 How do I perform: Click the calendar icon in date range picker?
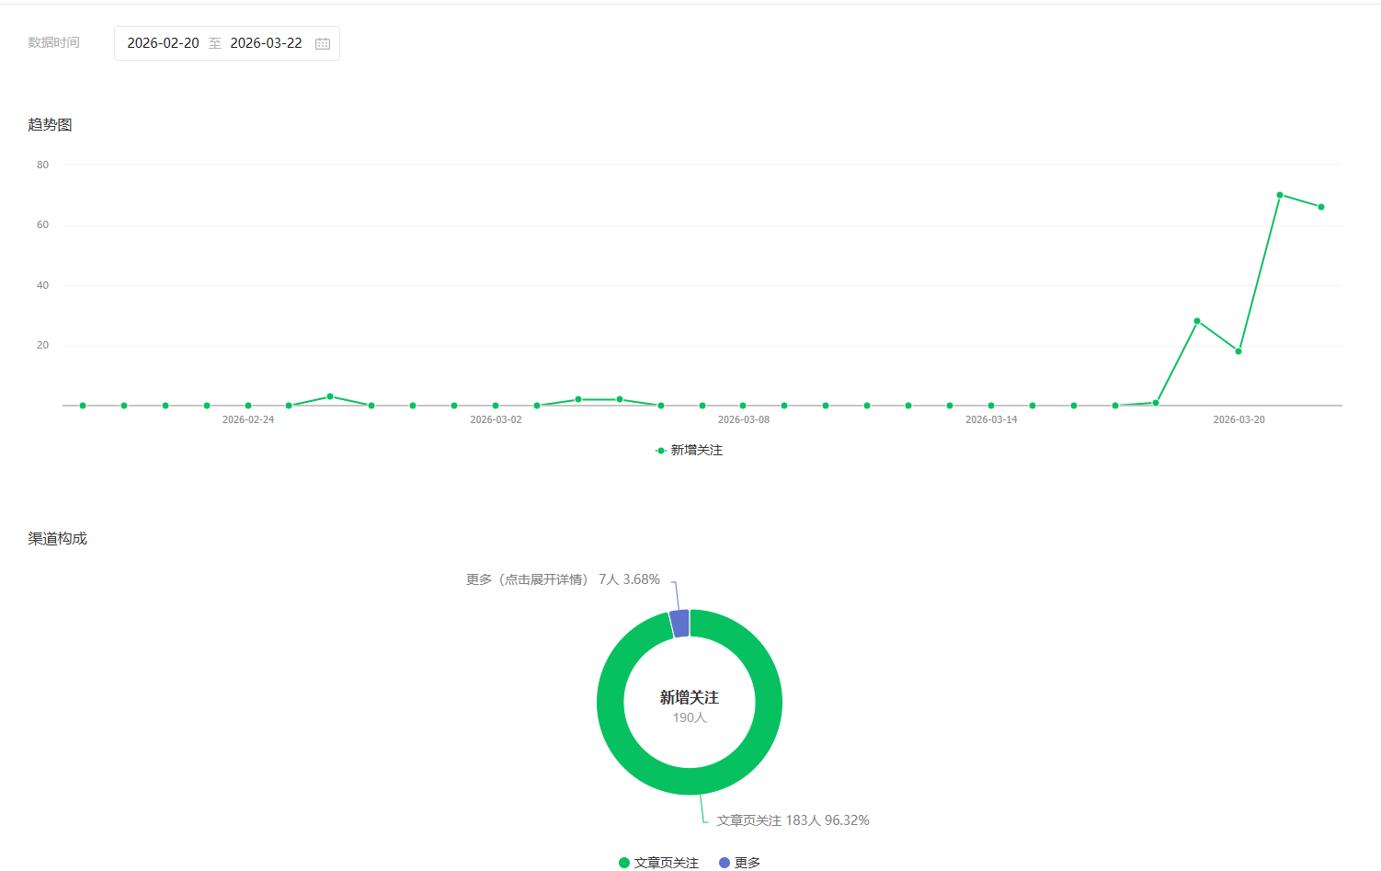[323, 43]
